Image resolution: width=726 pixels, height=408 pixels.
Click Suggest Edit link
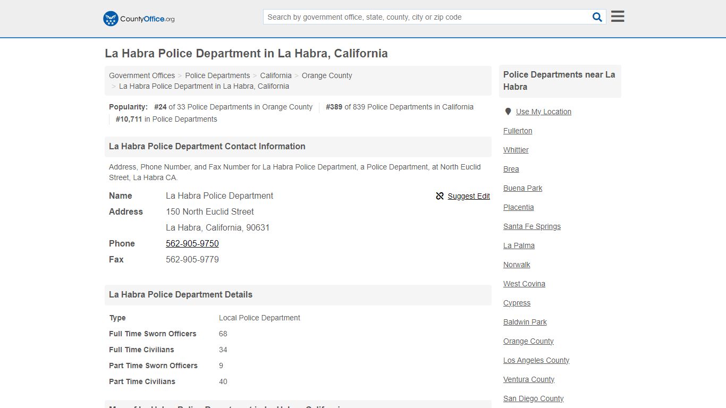point(469,196)
